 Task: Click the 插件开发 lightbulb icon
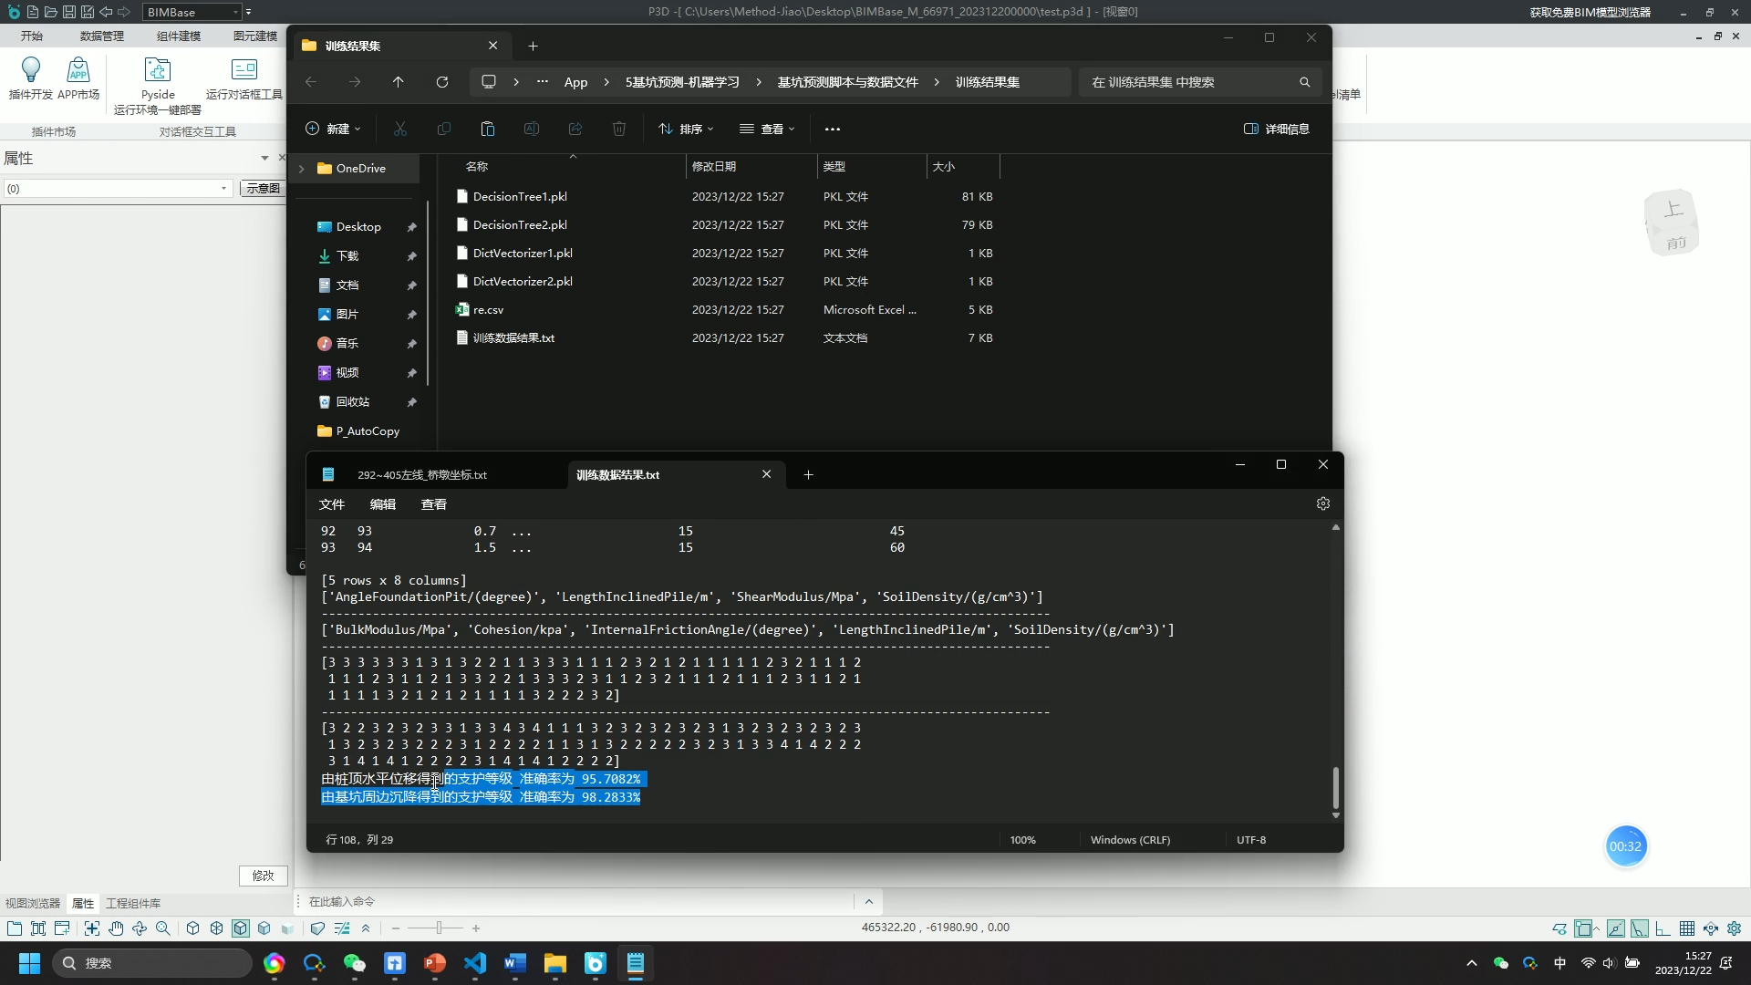(30, 70)
